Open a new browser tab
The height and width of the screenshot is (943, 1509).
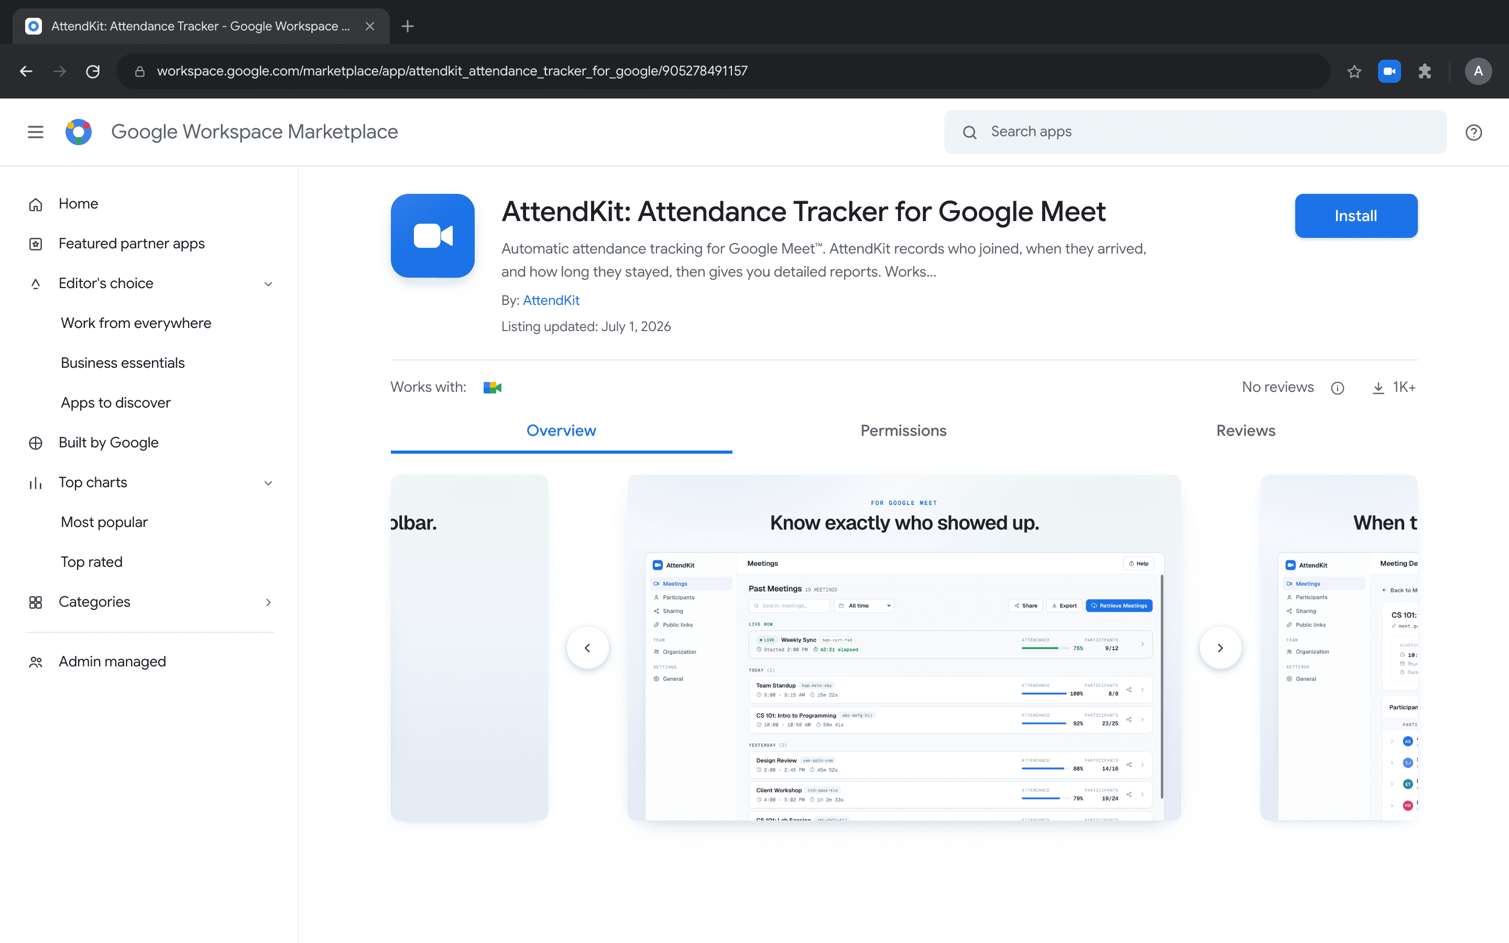pyautogui.click(x=407, y=26)
